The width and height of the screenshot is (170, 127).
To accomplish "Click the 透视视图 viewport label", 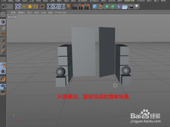I will [12, 17].
